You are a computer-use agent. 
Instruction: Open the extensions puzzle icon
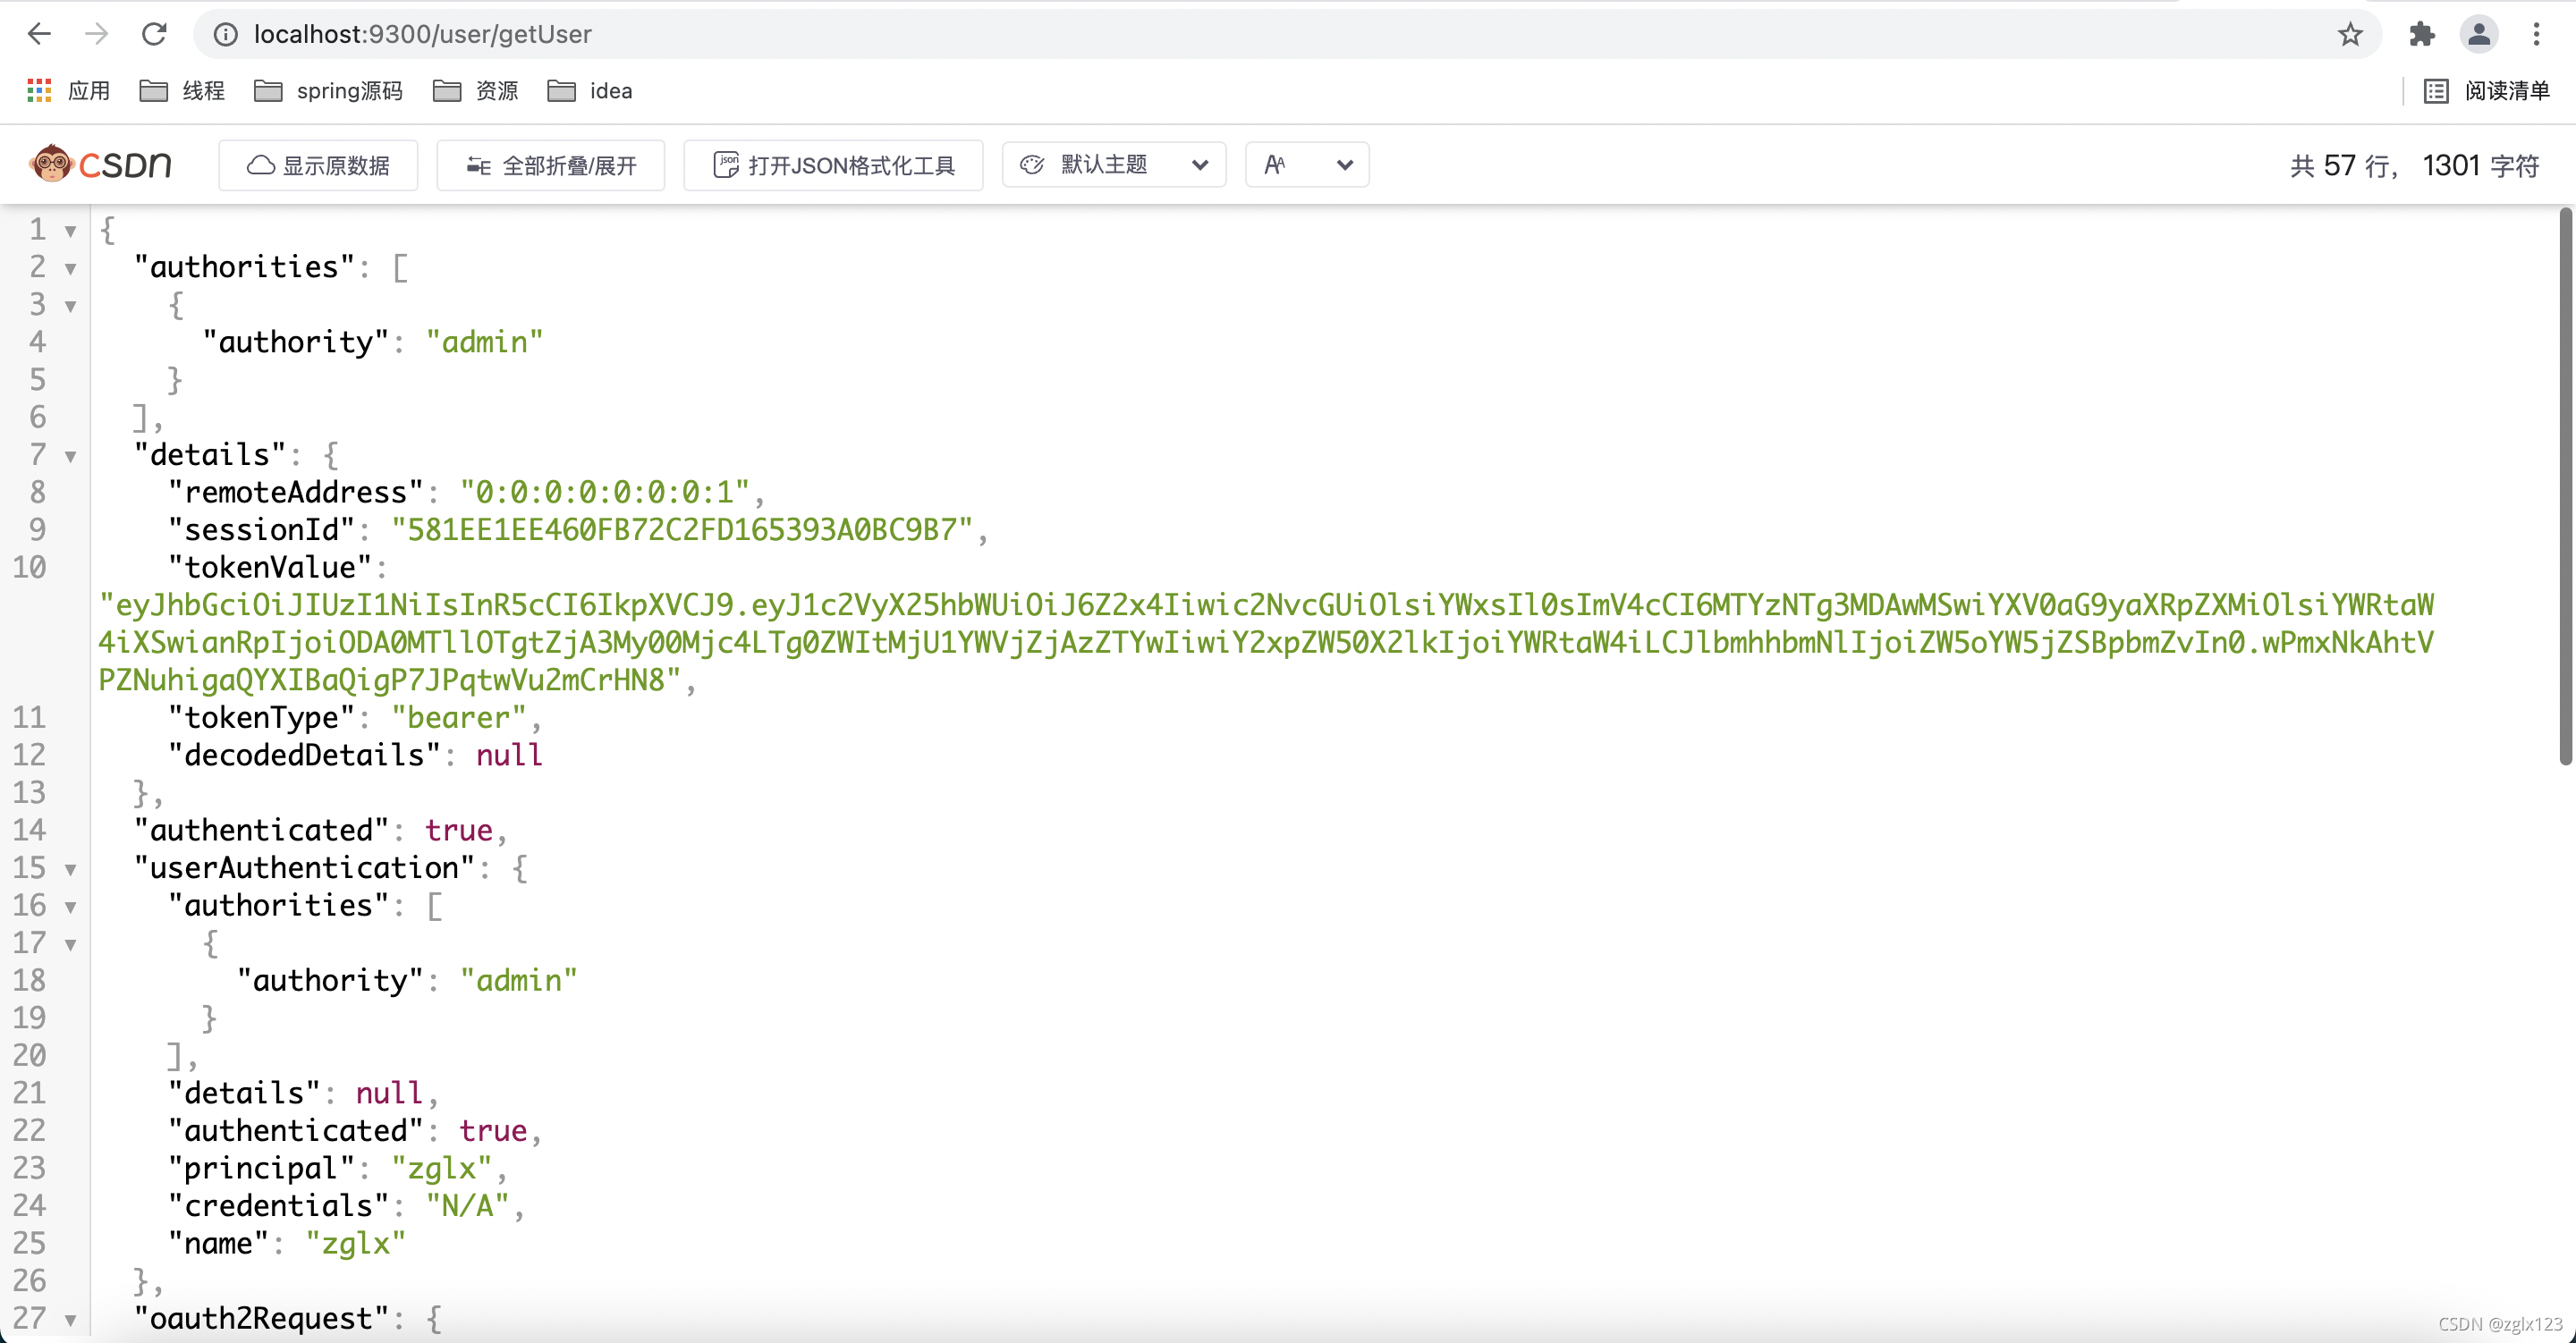pos(2422,34)
